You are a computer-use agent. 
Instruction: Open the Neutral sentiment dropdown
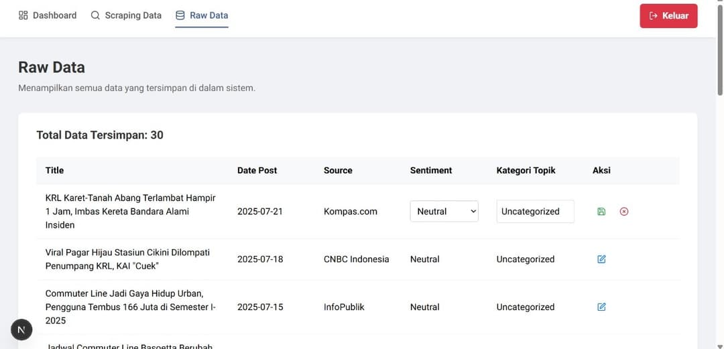[444, 212]
